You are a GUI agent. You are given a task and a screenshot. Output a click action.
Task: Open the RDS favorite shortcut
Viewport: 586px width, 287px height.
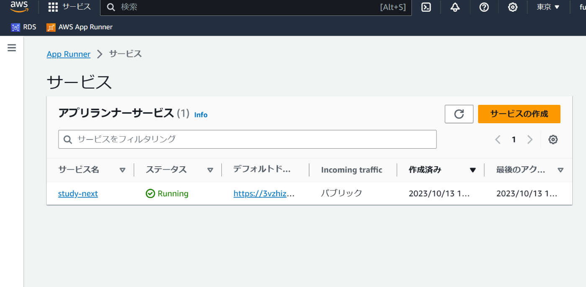coord(24,27)
